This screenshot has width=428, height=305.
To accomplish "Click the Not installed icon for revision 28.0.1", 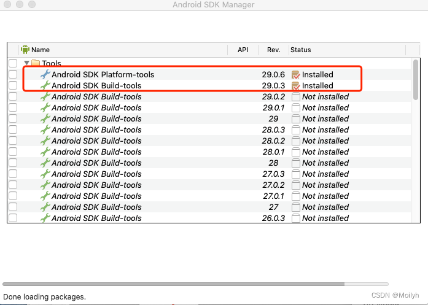I will [x=295, y=152].
